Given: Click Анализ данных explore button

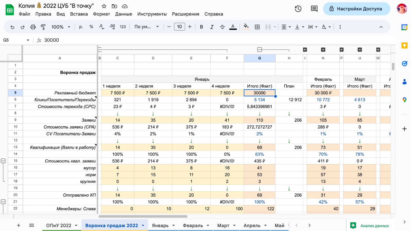Looking at the screenshot, I should (x=370, y=226).
